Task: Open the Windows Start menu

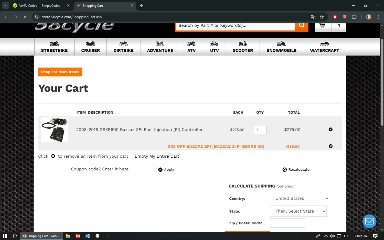Action: point(5,236)
